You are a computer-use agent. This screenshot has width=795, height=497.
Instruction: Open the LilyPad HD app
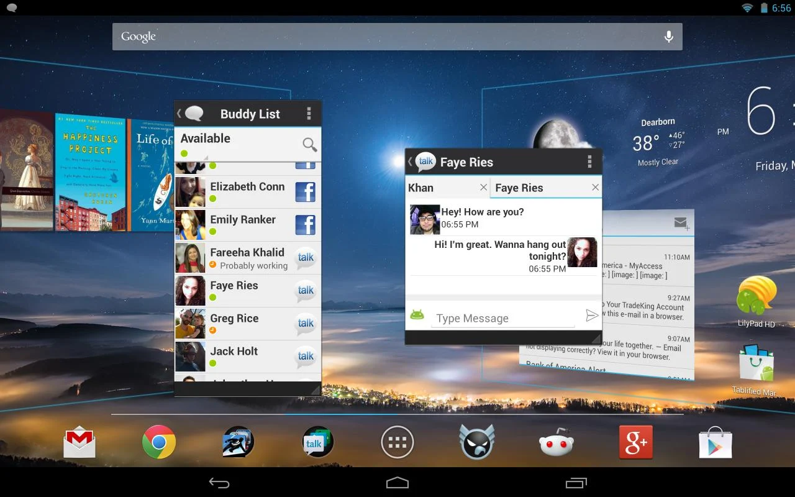tap(756, 302)
